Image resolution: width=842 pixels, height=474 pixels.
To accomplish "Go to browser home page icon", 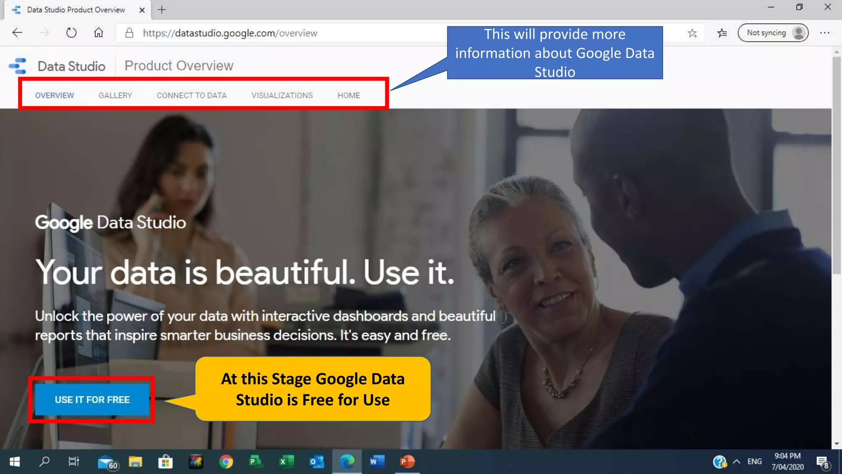I will pyautogui.click(x=99, y=33).
